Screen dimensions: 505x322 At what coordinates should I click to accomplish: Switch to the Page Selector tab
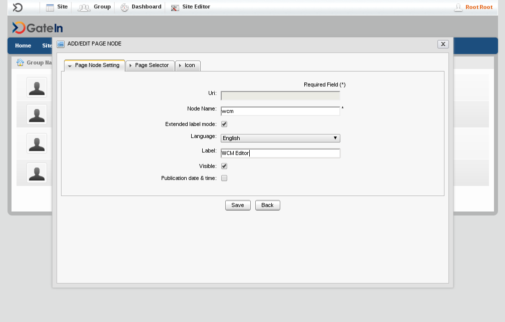(x=150, y=65)
